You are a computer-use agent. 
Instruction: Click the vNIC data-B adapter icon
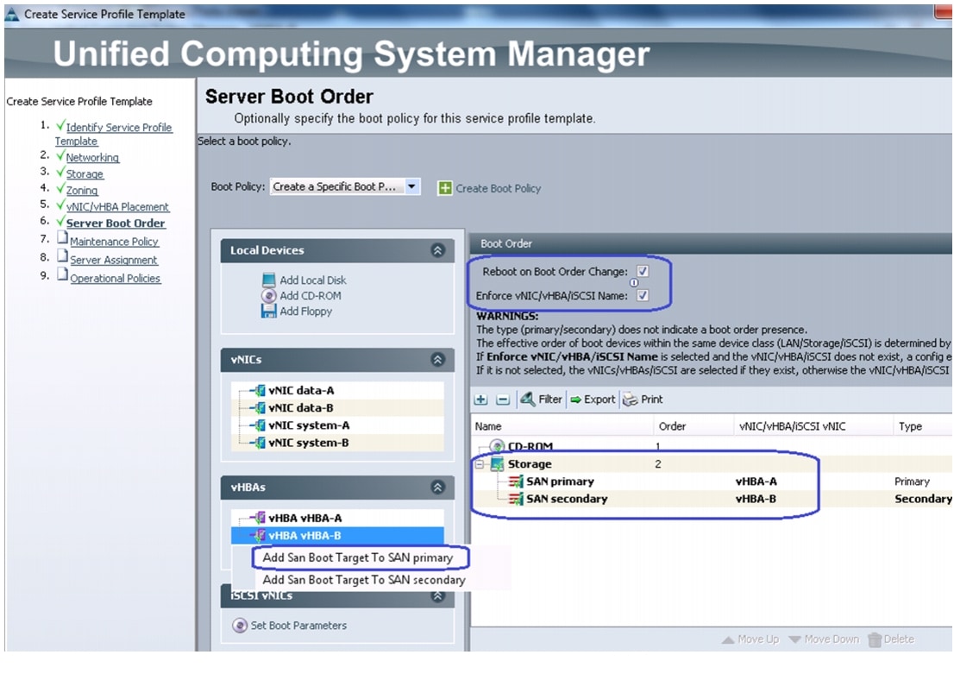click(x=260, y=408)
